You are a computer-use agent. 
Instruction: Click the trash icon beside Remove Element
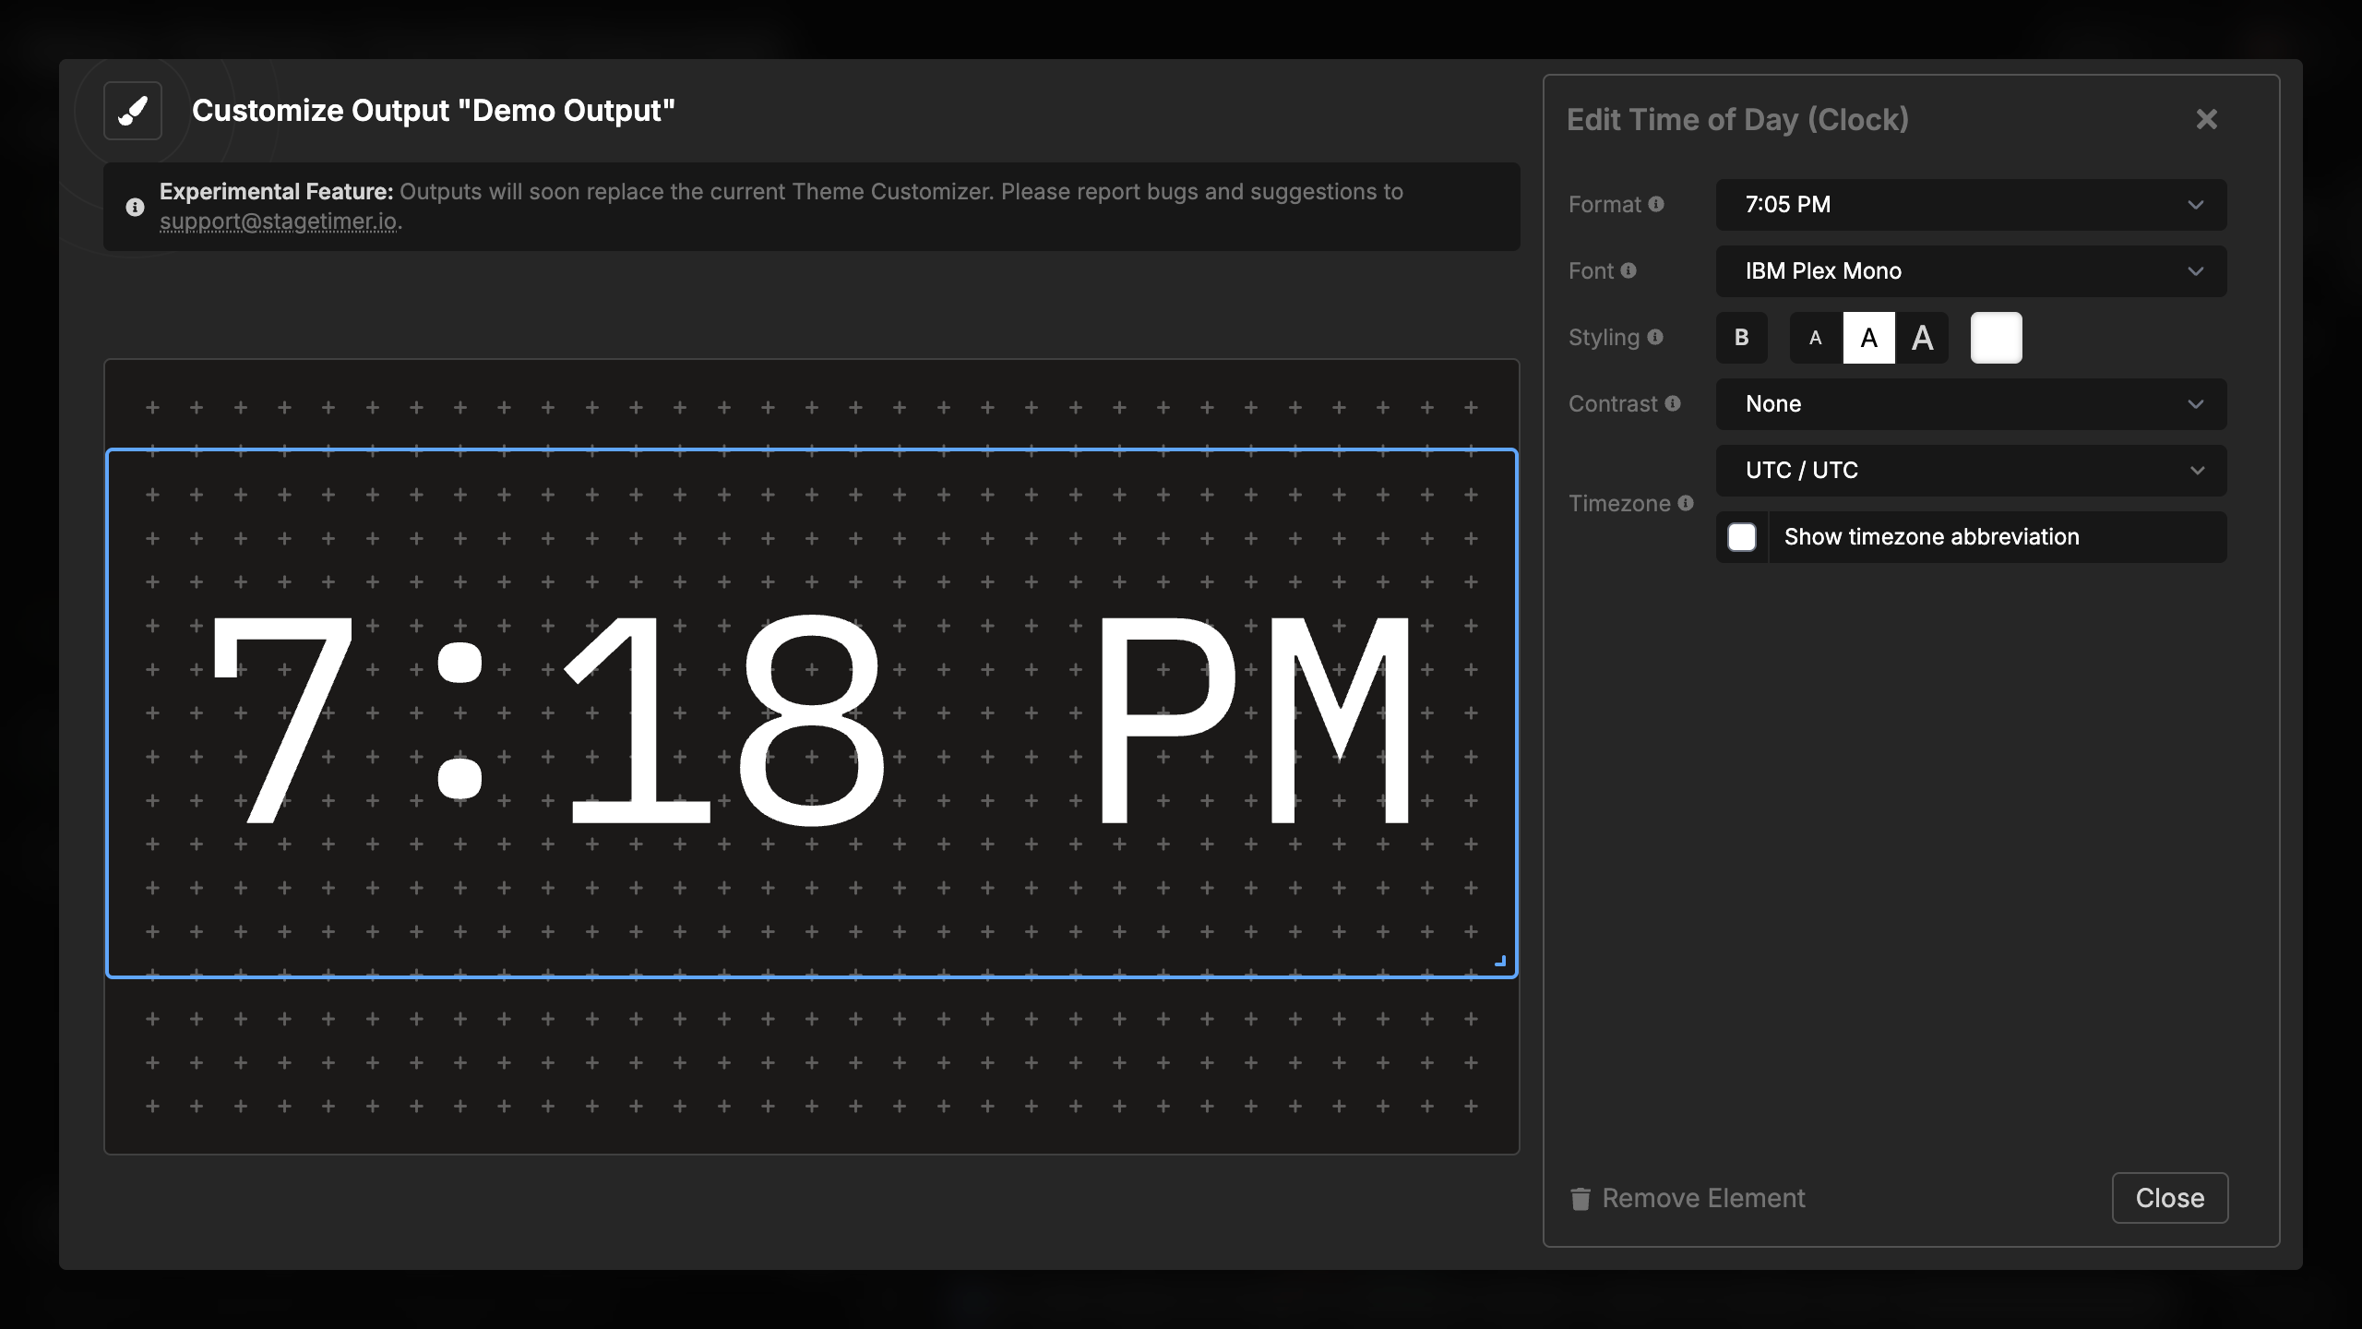tap(1580, 1198)
